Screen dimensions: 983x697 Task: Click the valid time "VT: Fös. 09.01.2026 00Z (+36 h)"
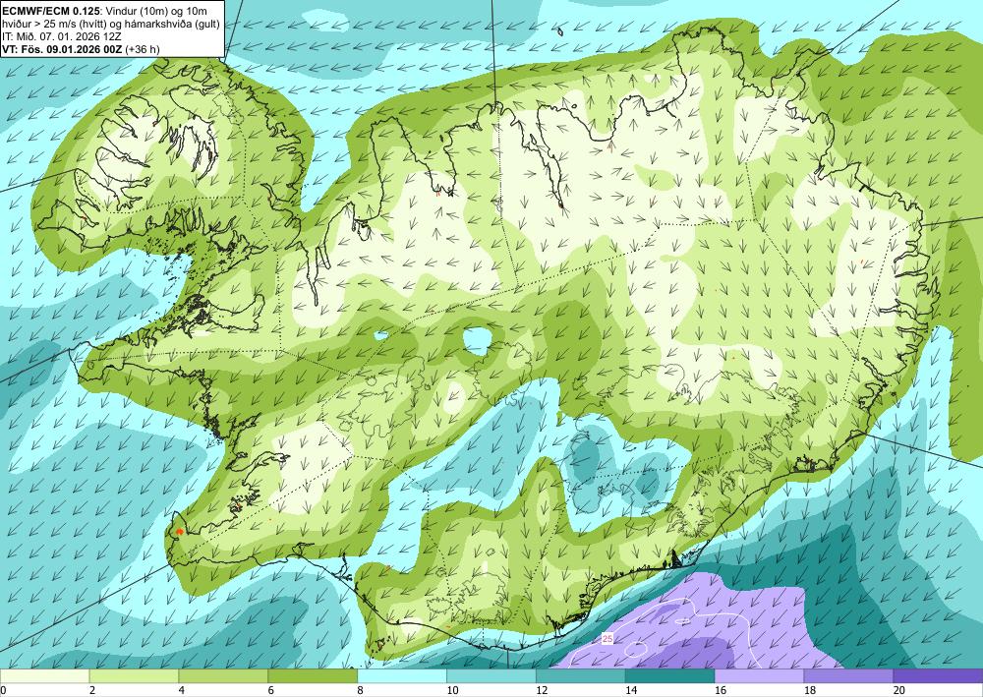(x=81, y=48)
